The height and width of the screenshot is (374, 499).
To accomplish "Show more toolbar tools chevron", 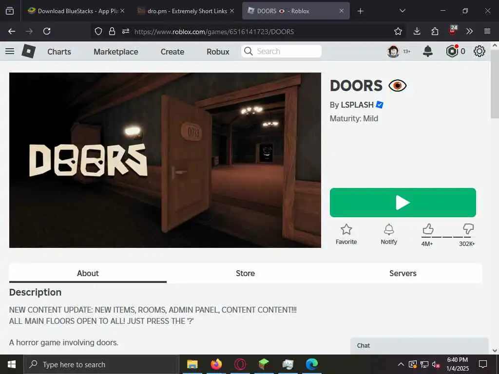I will point(469,31).
